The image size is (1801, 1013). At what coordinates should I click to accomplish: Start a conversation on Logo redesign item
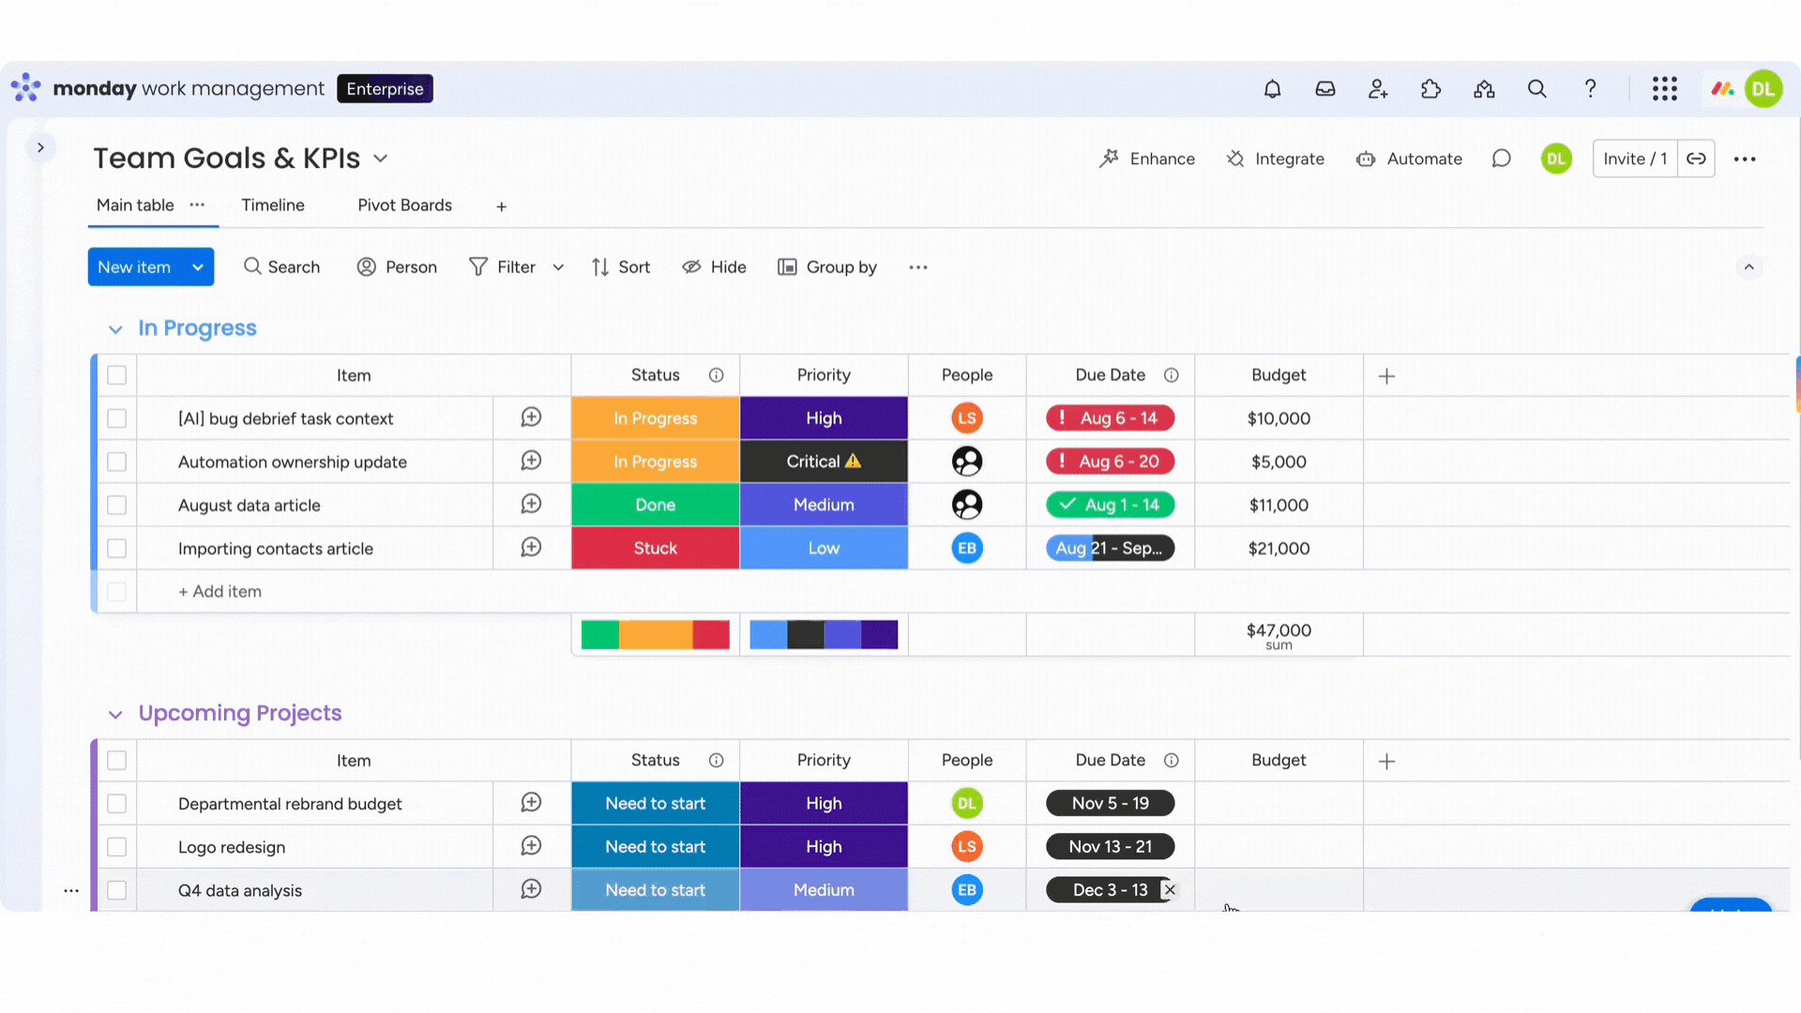coord(531,846)
